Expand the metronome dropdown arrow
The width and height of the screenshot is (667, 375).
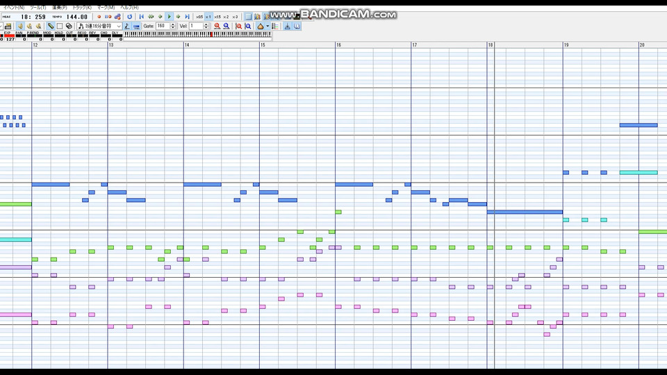click(x=267, y=26)
